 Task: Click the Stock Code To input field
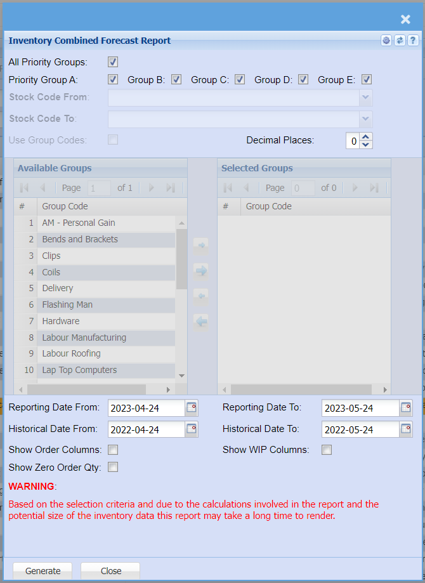[x=233, y=119]
